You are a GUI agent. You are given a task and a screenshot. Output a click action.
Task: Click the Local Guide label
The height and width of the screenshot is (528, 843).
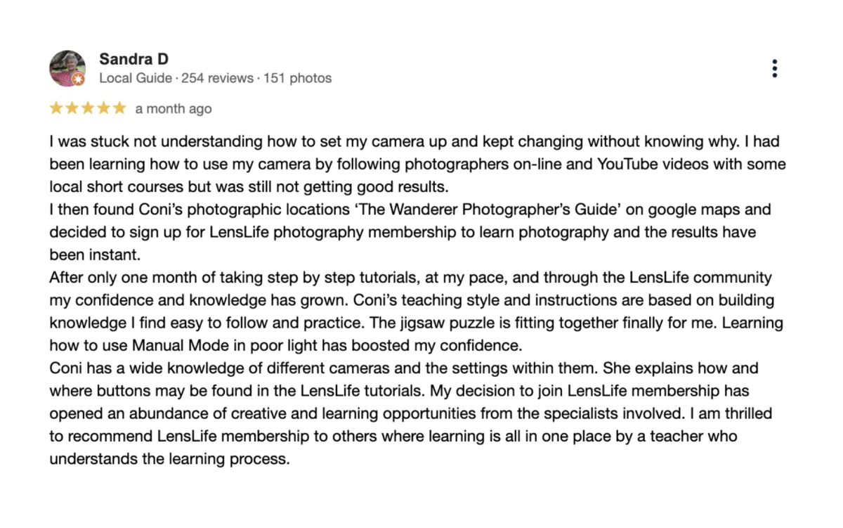click(136, 78)
